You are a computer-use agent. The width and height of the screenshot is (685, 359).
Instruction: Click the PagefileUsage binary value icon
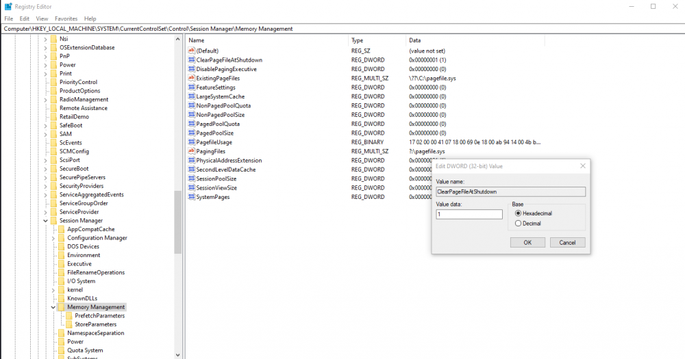[191, 142]
